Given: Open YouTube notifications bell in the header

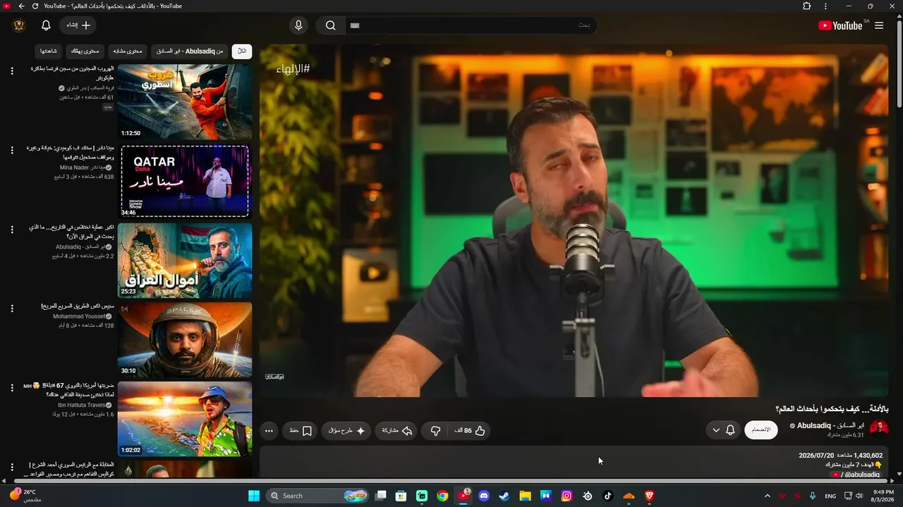Looking at the screenshot, I should [46, 25].
